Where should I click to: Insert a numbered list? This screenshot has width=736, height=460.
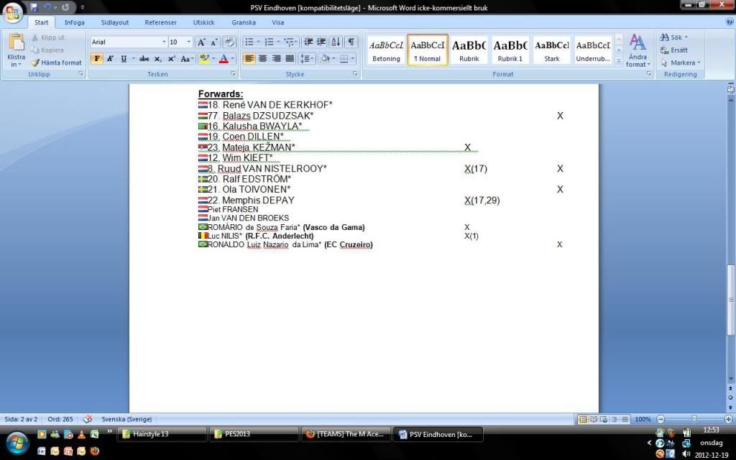pos(269,42)
